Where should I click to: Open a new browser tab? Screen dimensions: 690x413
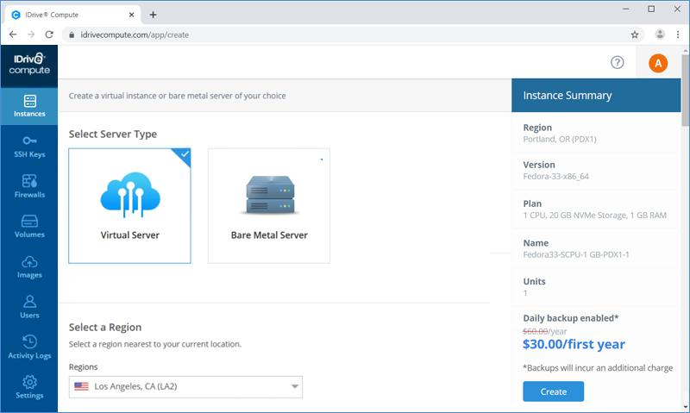coord(154,15)
